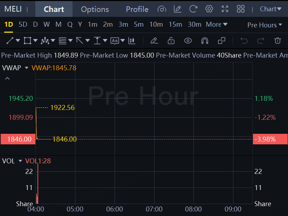Image resolution: width=288 pixels, height=216 pixels.
Task: Enter fullscreen with the expand icon
Action: pos(225,9)
